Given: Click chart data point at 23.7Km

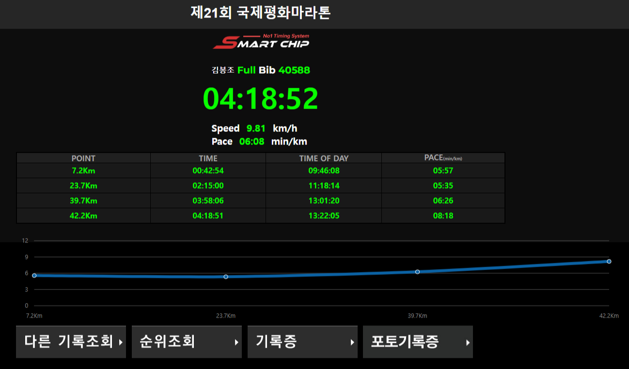Looking at the screenshot, I should pos(226,276).
